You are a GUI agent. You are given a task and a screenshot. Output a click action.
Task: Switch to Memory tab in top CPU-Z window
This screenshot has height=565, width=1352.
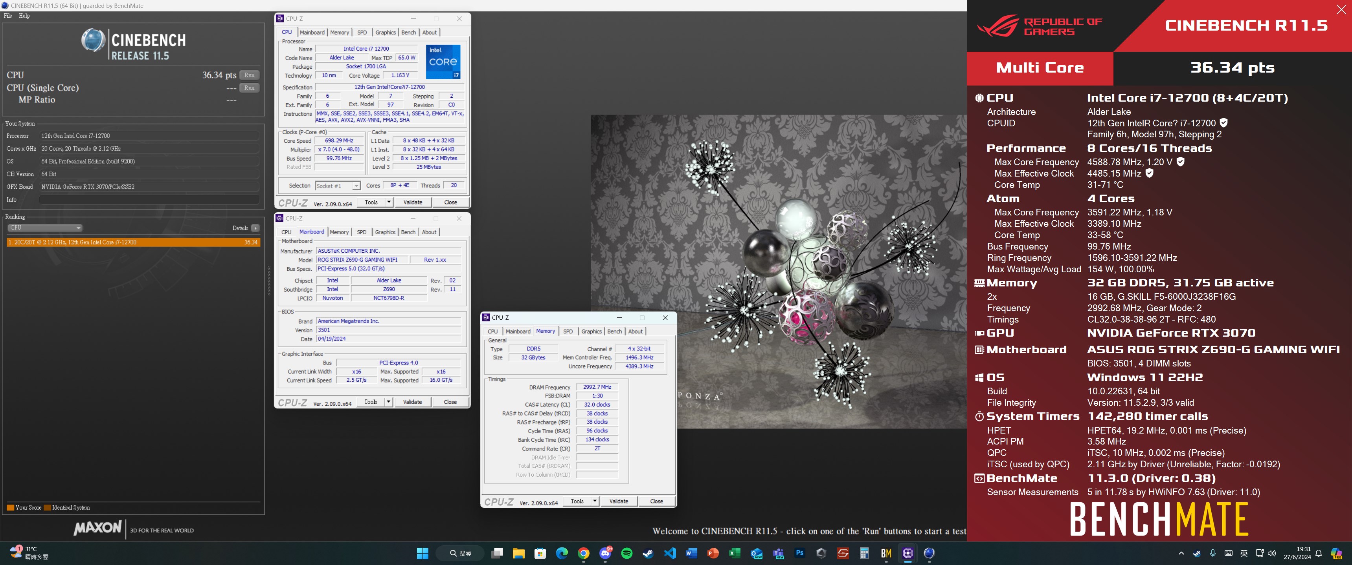click(x=340, y=33)
